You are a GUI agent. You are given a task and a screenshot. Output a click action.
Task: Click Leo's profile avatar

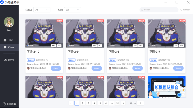click(9, 22)
